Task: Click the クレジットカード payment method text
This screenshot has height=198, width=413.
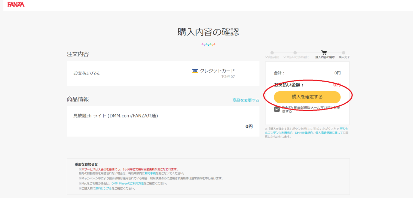Action: pyautogui.click(x=217, y=71)
